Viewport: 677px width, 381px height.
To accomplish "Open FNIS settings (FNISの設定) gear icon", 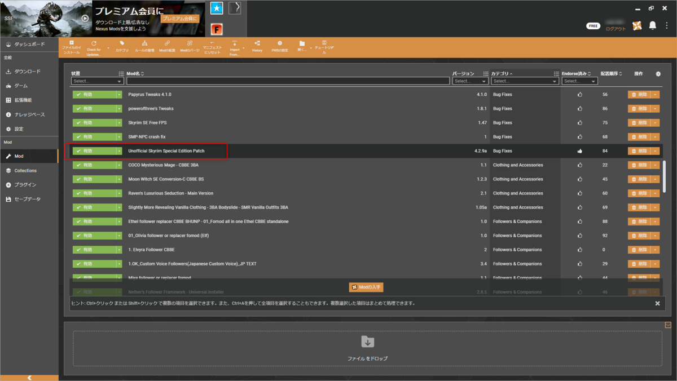I will [280, 43].
